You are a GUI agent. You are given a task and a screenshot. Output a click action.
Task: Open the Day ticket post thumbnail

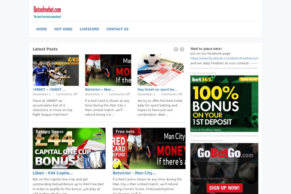161,70
